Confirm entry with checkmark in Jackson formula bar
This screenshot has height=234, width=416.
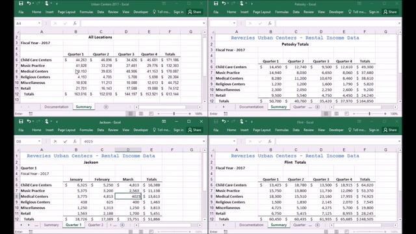pos(65,142)
